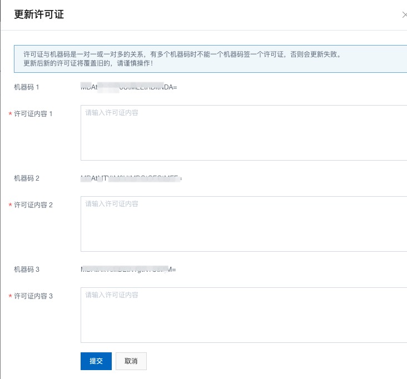Select the 机器码 2 code value

(131, 178)
